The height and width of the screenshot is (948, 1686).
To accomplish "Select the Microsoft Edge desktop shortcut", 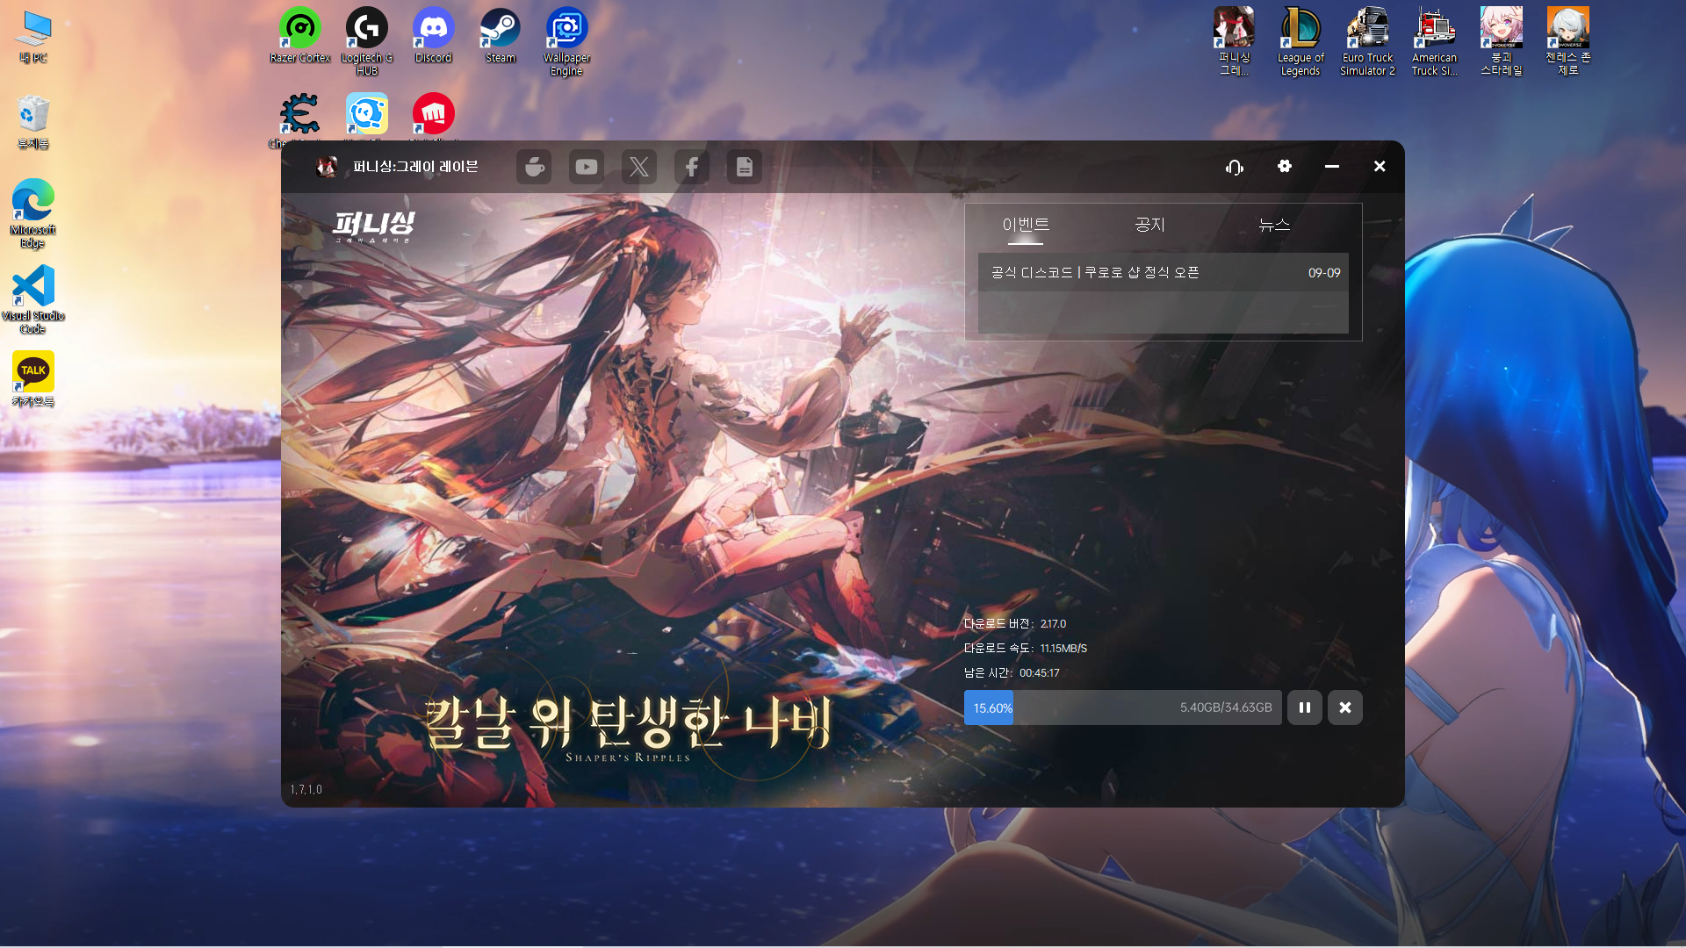I will tap(33, 214).
